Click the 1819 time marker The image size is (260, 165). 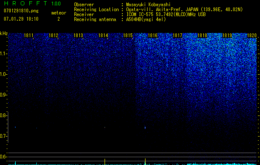pyautogui.click(x=227, y=35)
